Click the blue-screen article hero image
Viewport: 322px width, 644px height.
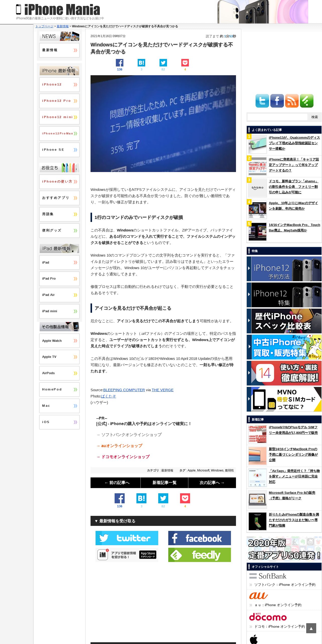pos(163,124)
